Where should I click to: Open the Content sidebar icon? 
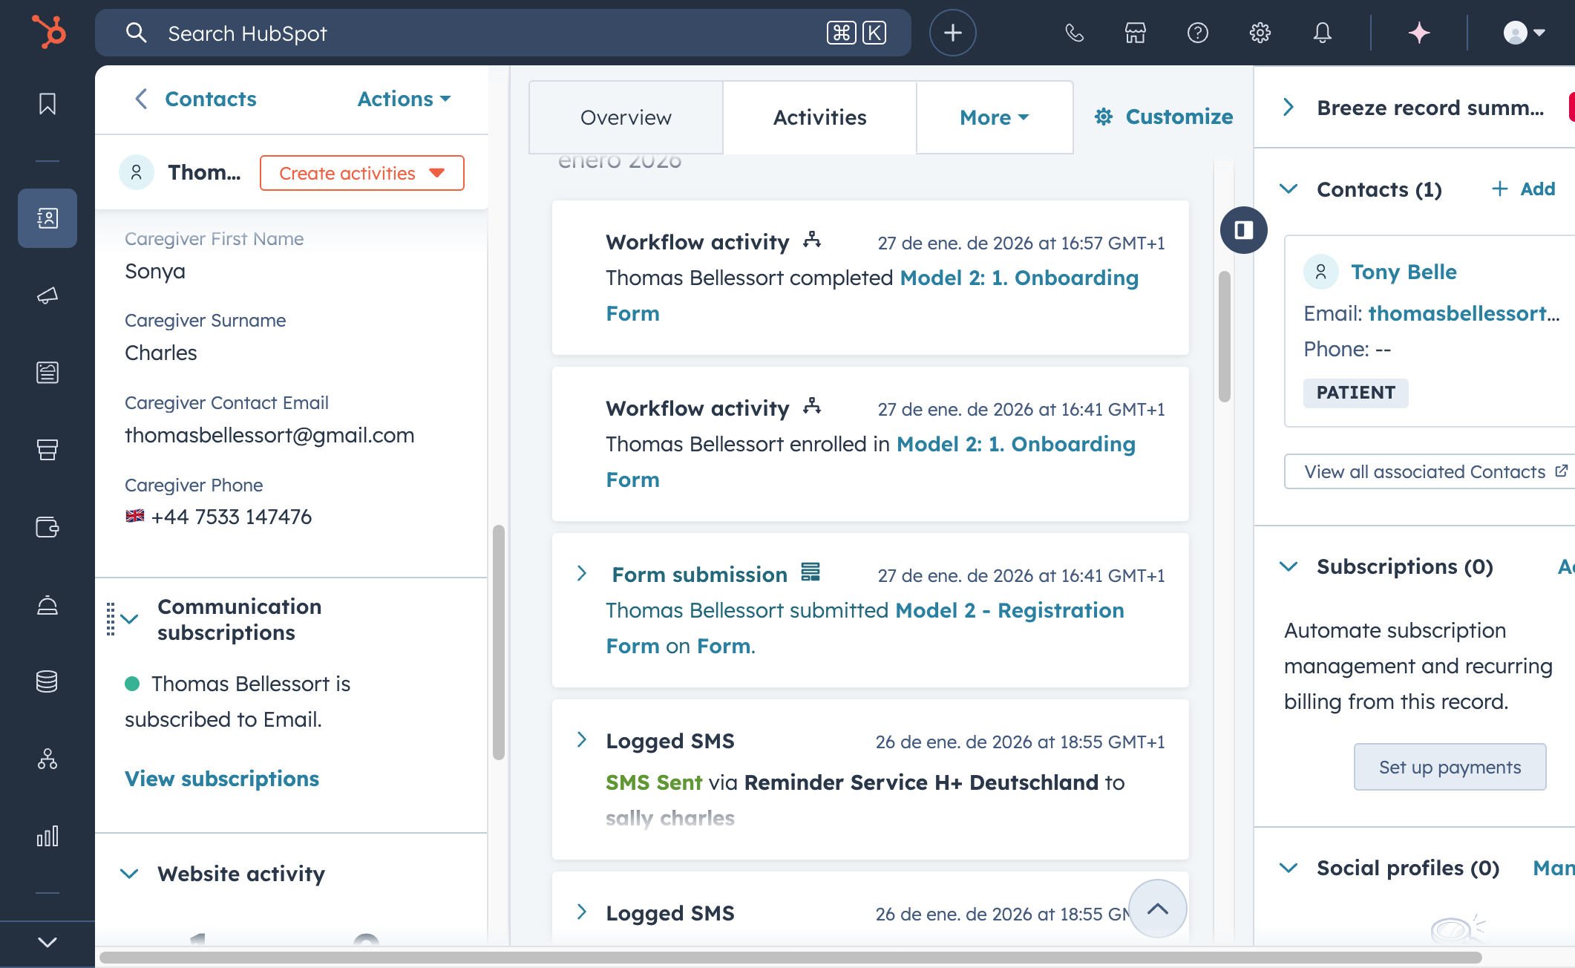coord(48,372)
